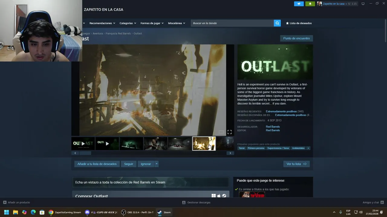Click the thumbnail strip scrollbar handle
The width and height of the screenshot is (387, 217).
coord(85,153)
